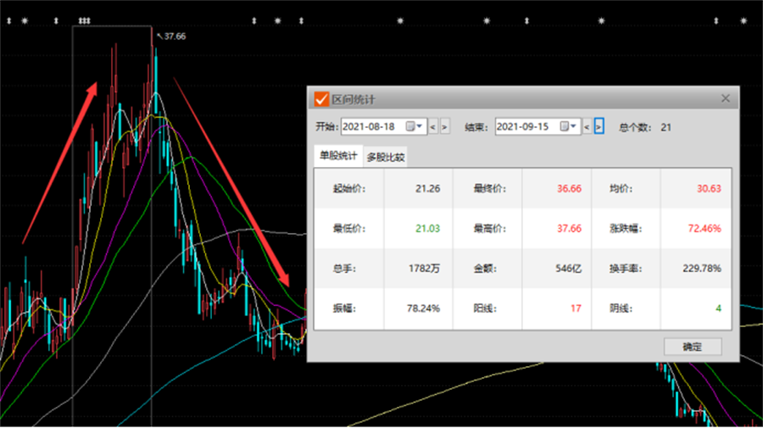Screen dimensions: 763x428
Task: Confirm with the 确定 button
Action: [x=693, y=347]
